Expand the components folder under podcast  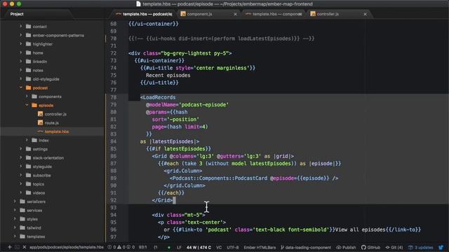[x=27, y=97]
